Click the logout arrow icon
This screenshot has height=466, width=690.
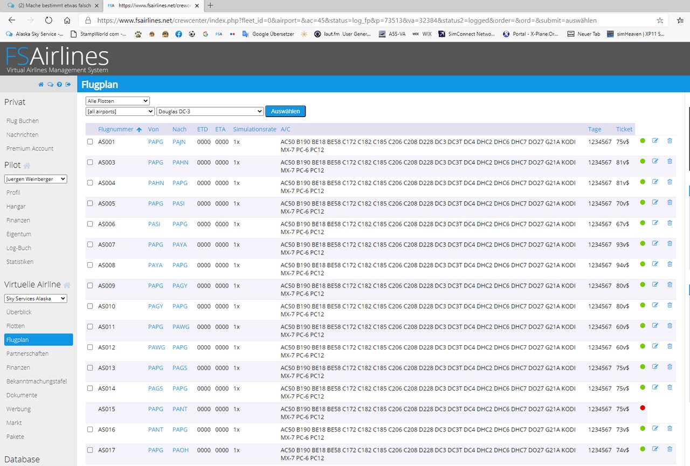[68, 84]
